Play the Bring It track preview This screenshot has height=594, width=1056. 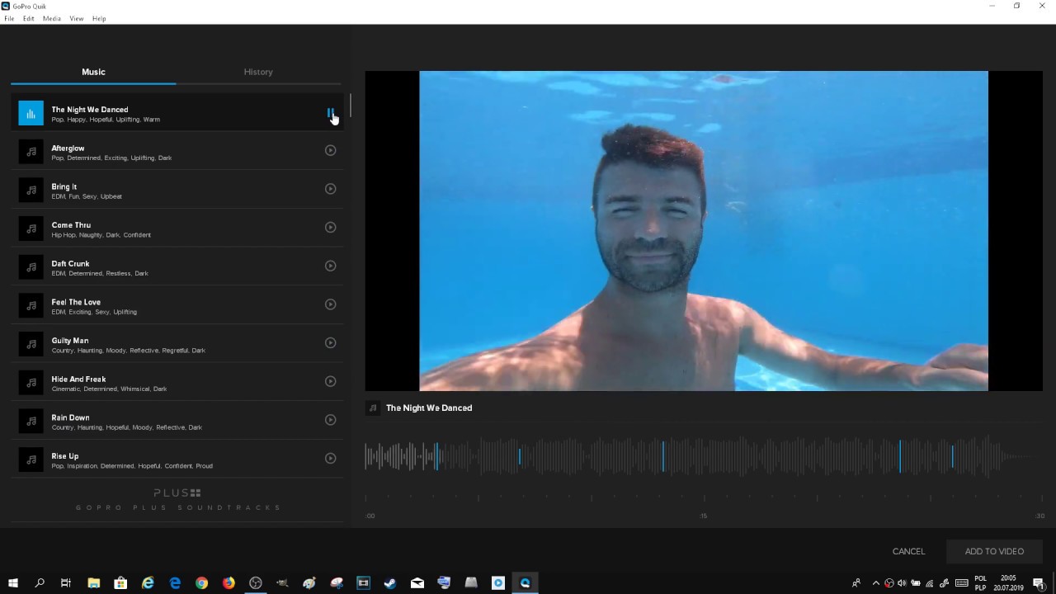pos(330,189)
